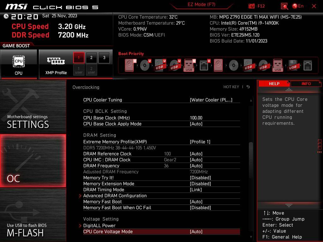Open the M-FLASH BIOS flashing section

(x=33, y=215)
